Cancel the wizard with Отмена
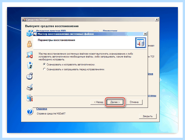185x140 pixels. click(x=134, y=102)
